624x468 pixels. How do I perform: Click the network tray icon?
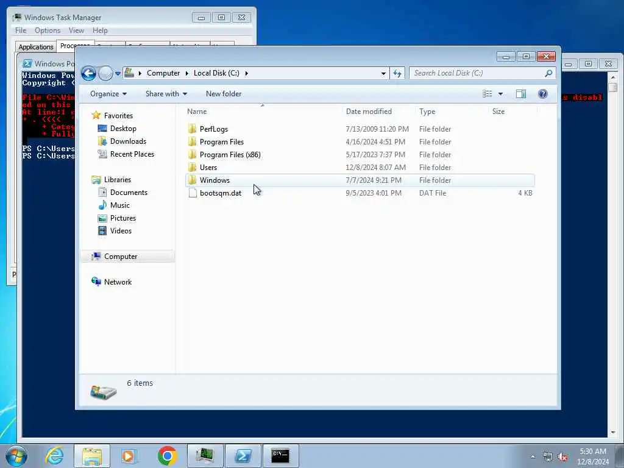point(548,457)
